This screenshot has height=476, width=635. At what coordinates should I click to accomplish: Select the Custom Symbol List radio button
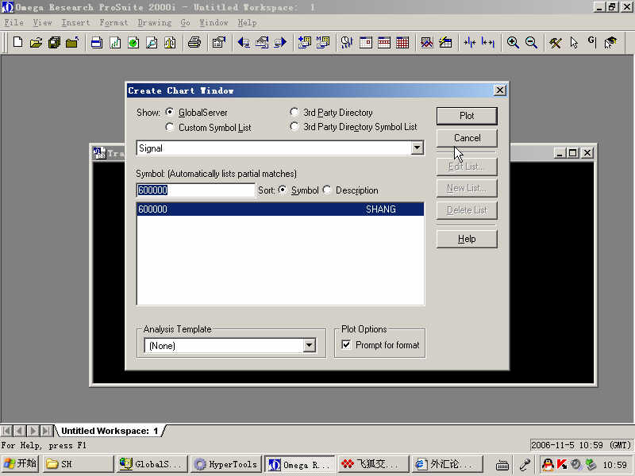pos(170,127)
